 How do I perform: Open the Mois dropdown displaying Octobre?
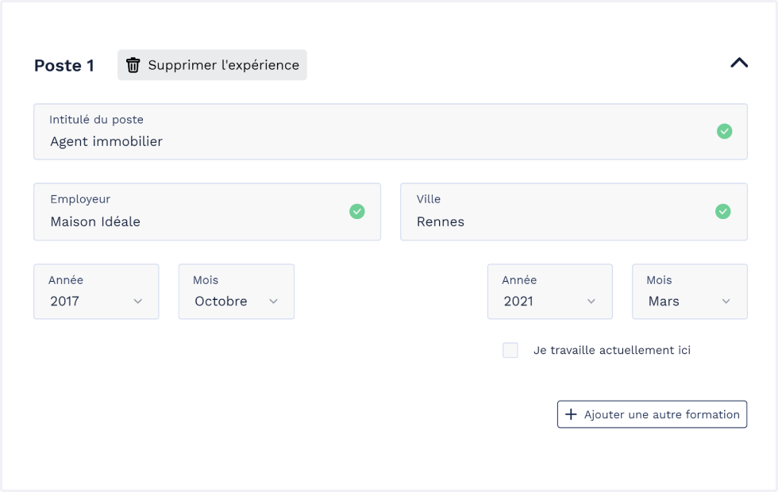click(x=236, y=291)
